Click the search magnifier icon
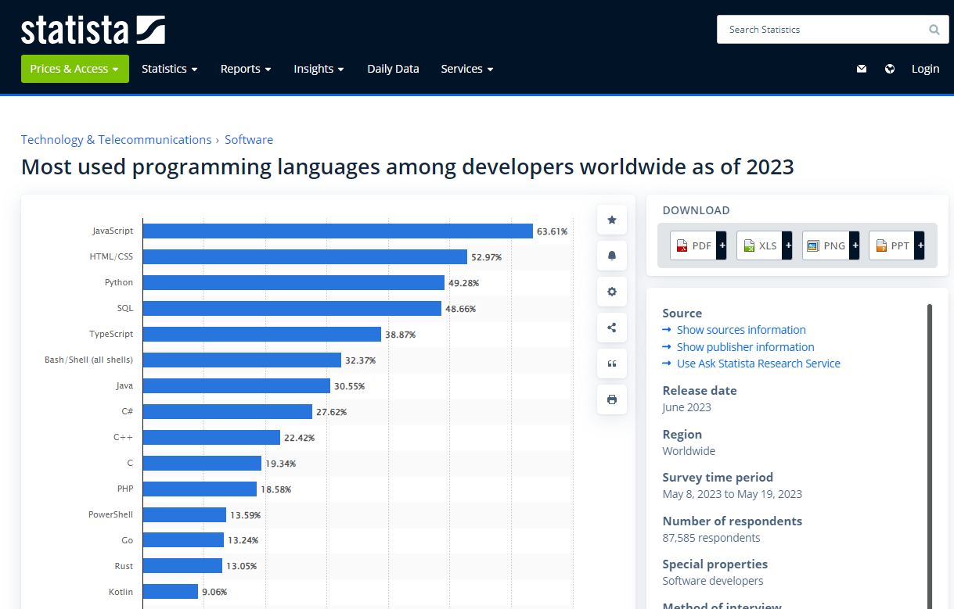 934,30
